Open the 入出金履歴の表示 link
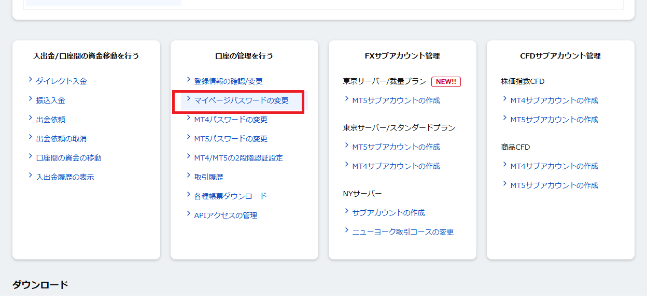 click(x=65, y=177)
